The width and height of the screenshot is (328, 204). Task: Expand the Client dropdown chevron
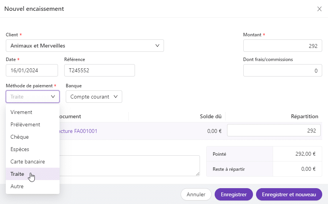coord(157,46)
